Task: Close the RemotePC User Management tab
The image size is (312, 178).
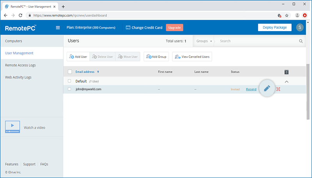Action: 54,7
